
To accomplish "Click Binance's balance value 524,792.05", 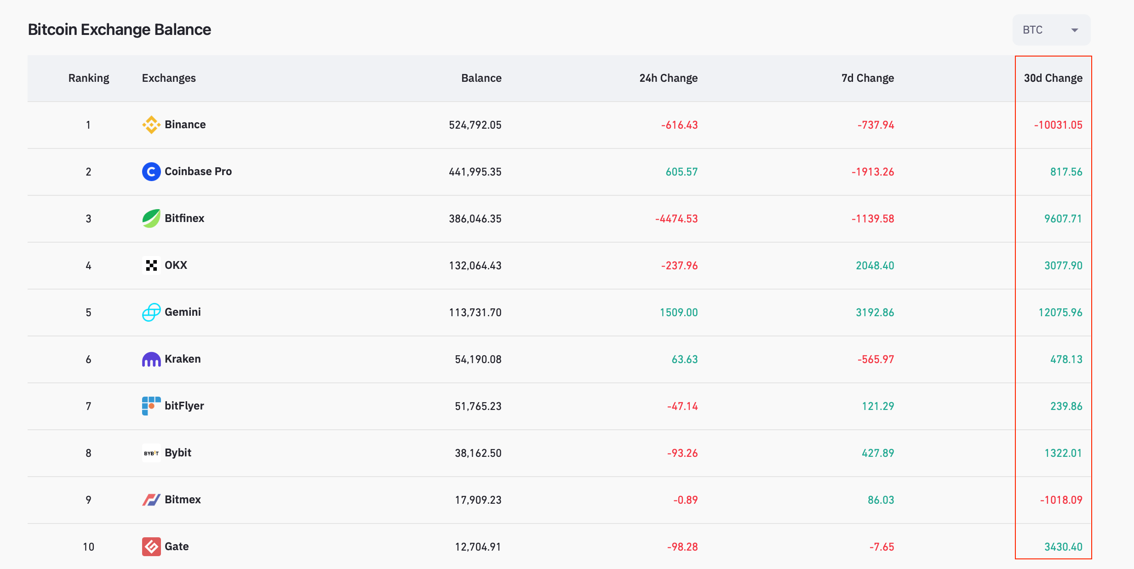I will 475,125.
